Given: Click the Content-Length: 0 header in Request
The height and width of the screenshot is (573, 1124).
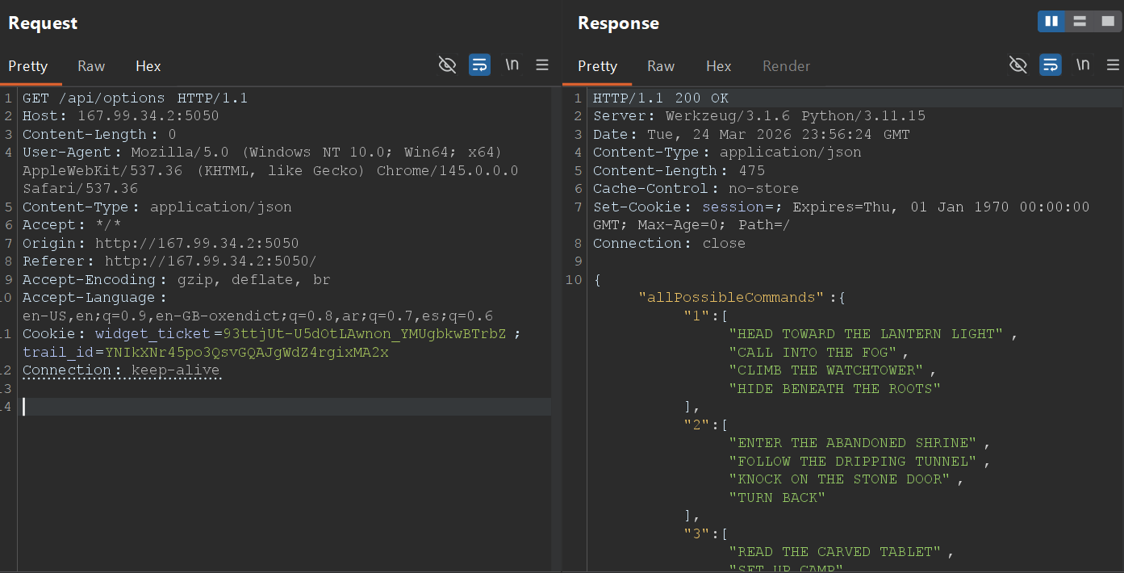Looking at the screenshot, I should (x=99, y=135).
